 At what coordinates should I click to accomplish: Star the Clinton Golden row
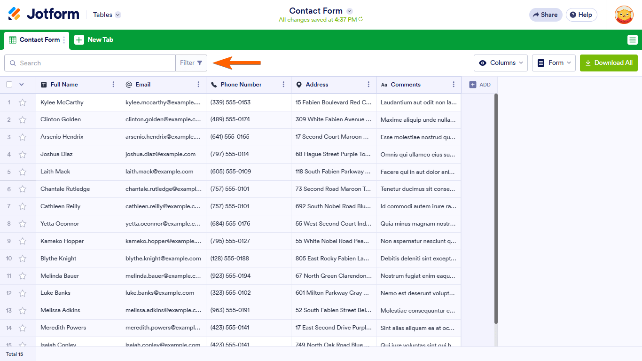[x=23, y=120]
